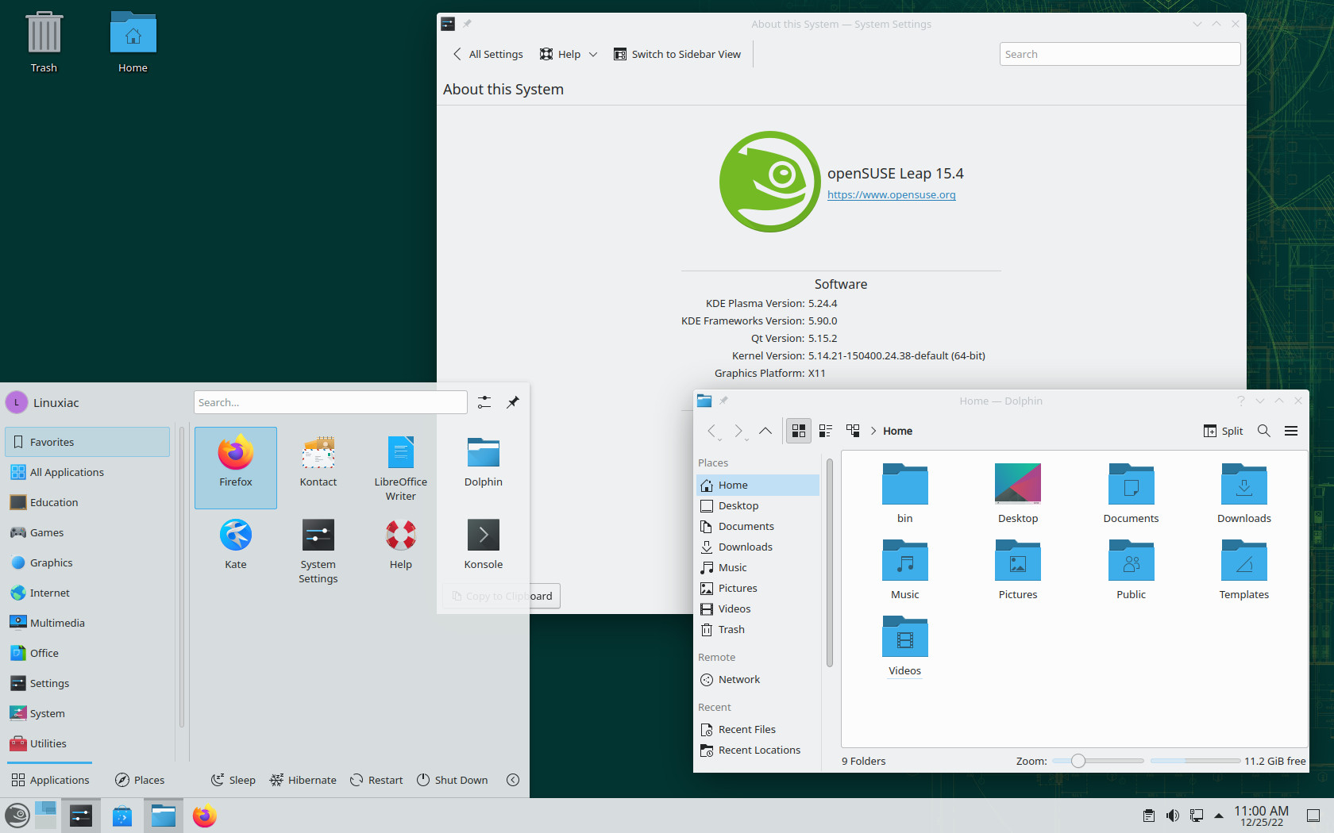Click the Shut Down button

click(x=452, y=780)
